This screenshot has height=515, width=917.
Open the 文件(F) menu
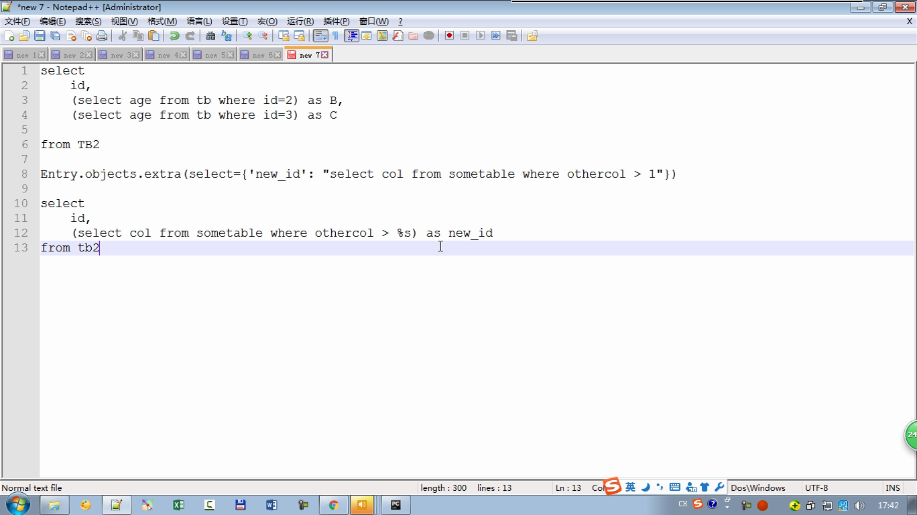pos(17,21)
